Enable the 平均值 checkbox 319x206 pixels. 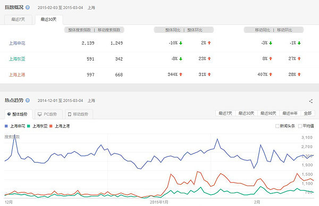(x=300, y=126)
